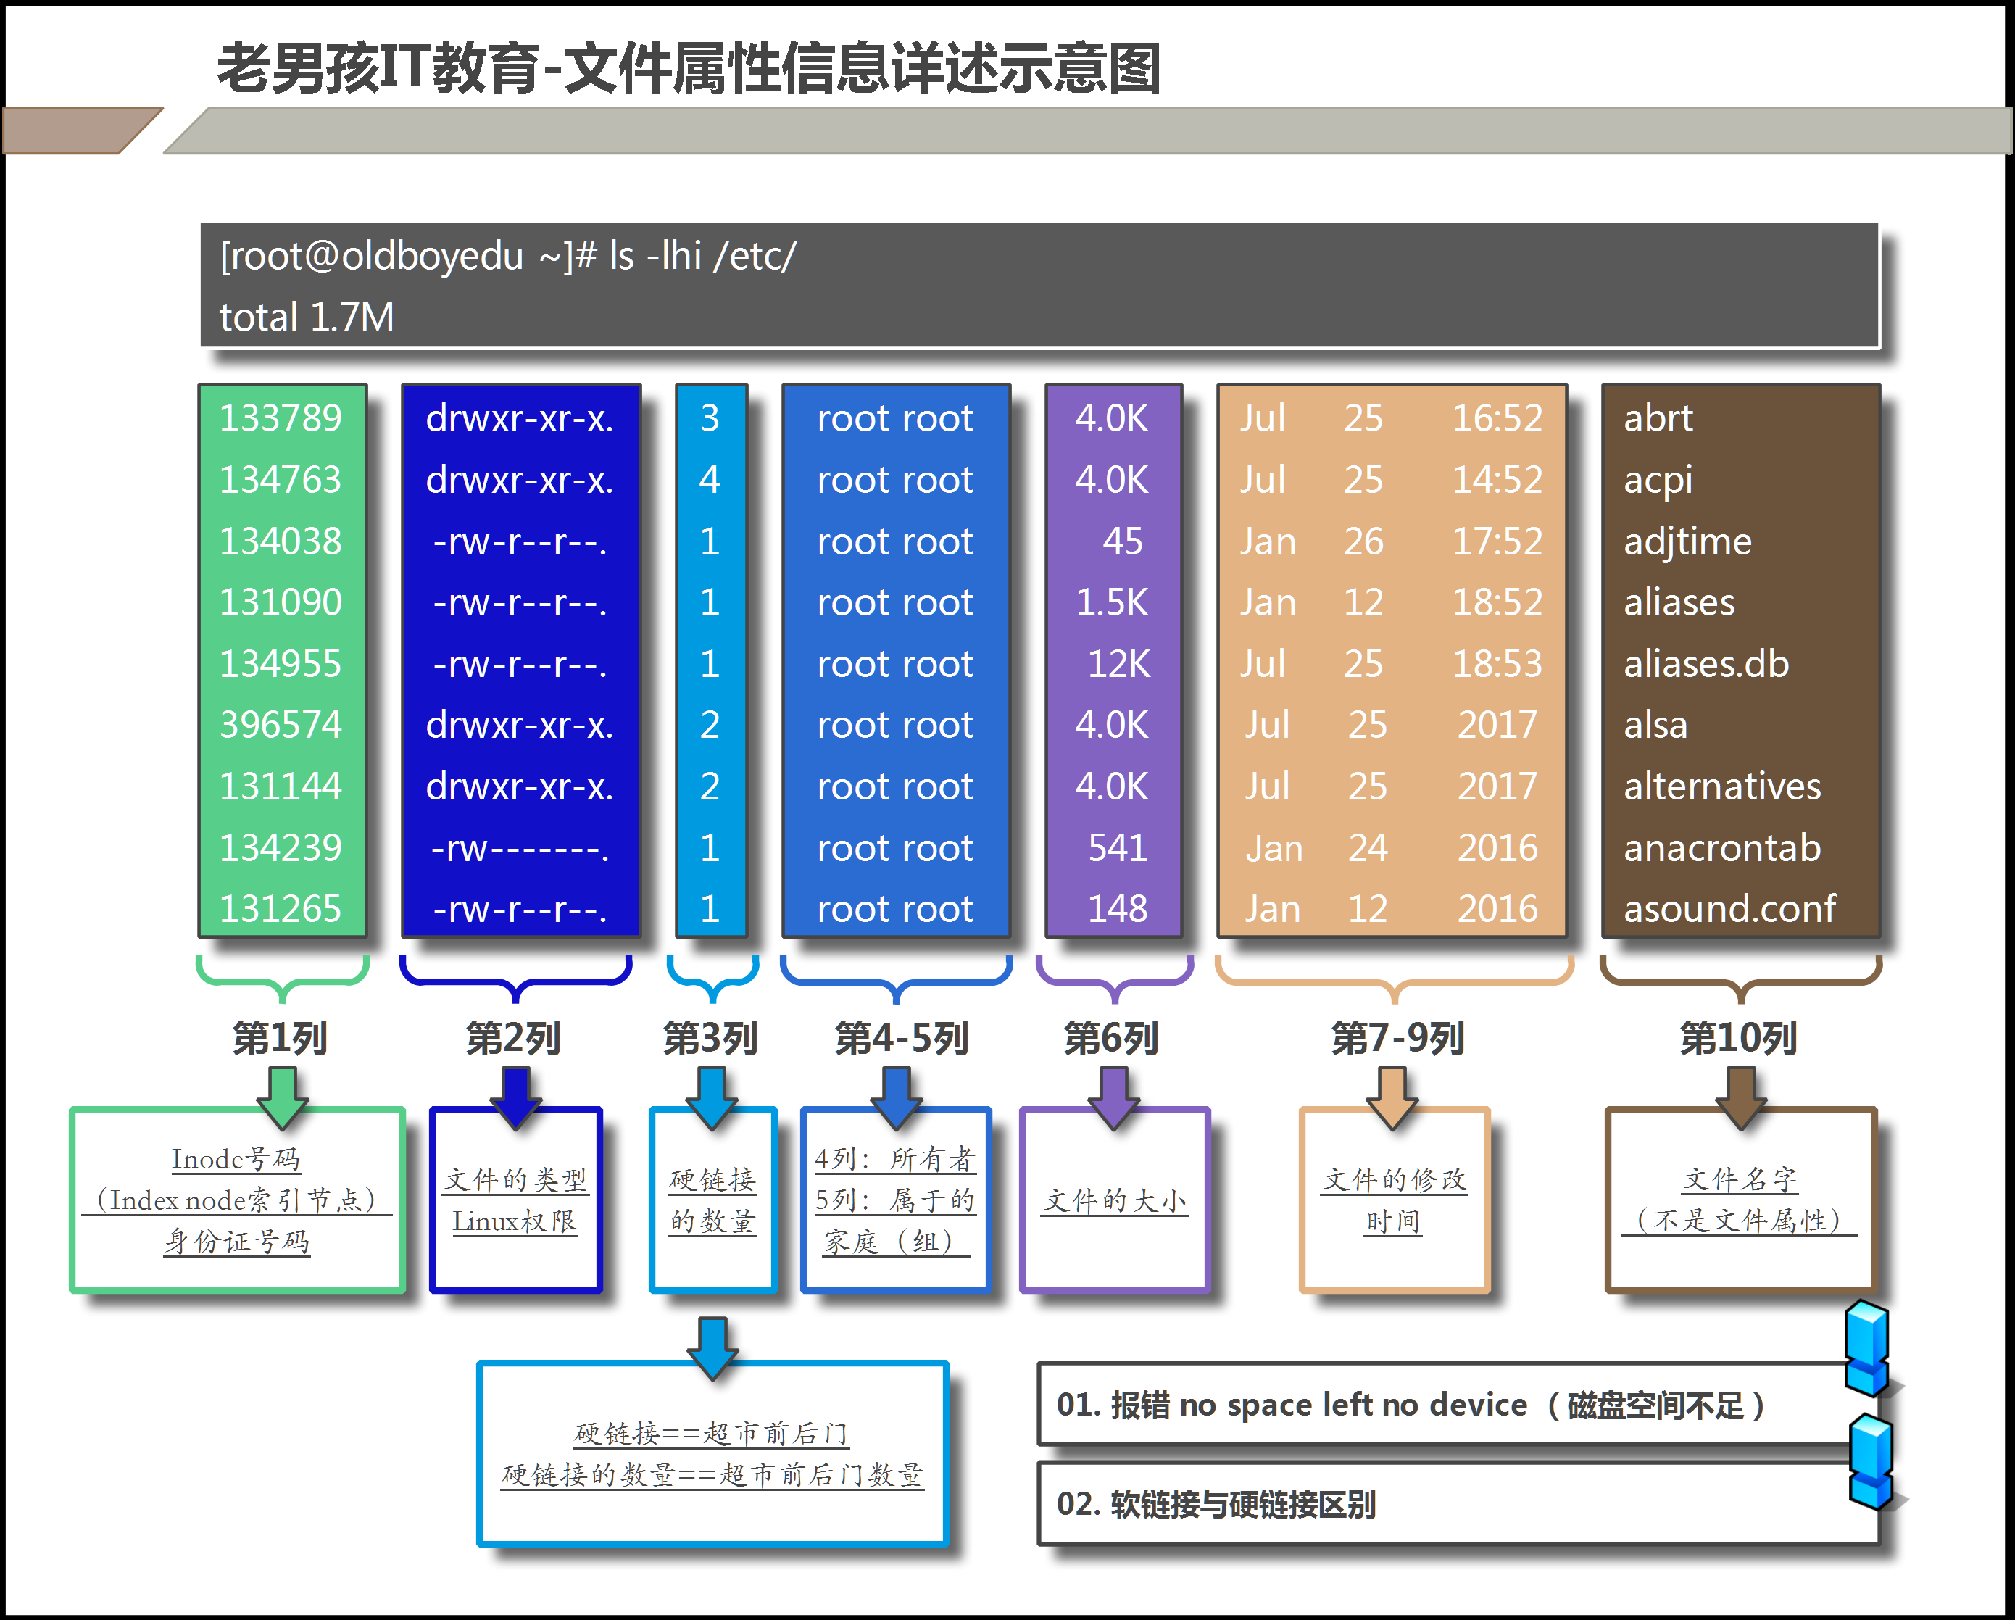The image size is (2015, 1620).
Task: Click the arrow pointing to 硬链接==超市前后门 box
Action: (712, 1346)
